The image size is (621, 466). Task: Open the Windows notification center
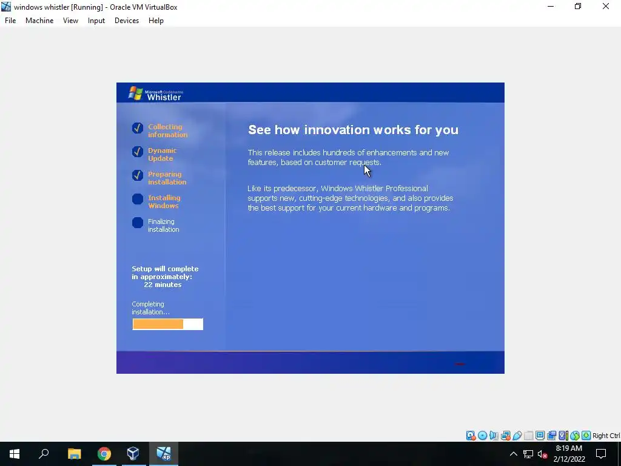pos(601,454)
